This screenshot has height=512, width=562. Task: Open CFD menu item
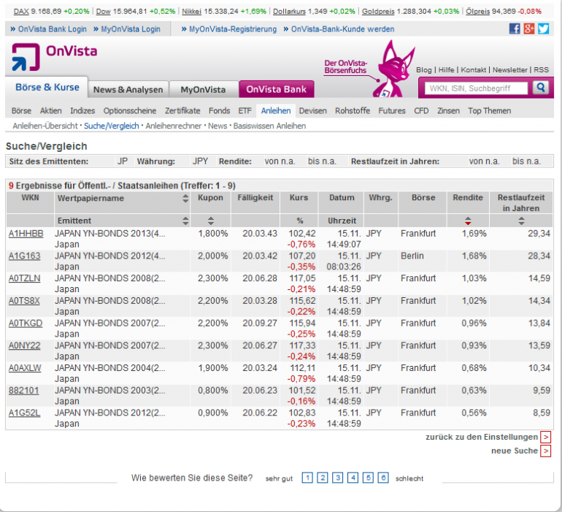(x=421, y=111)
